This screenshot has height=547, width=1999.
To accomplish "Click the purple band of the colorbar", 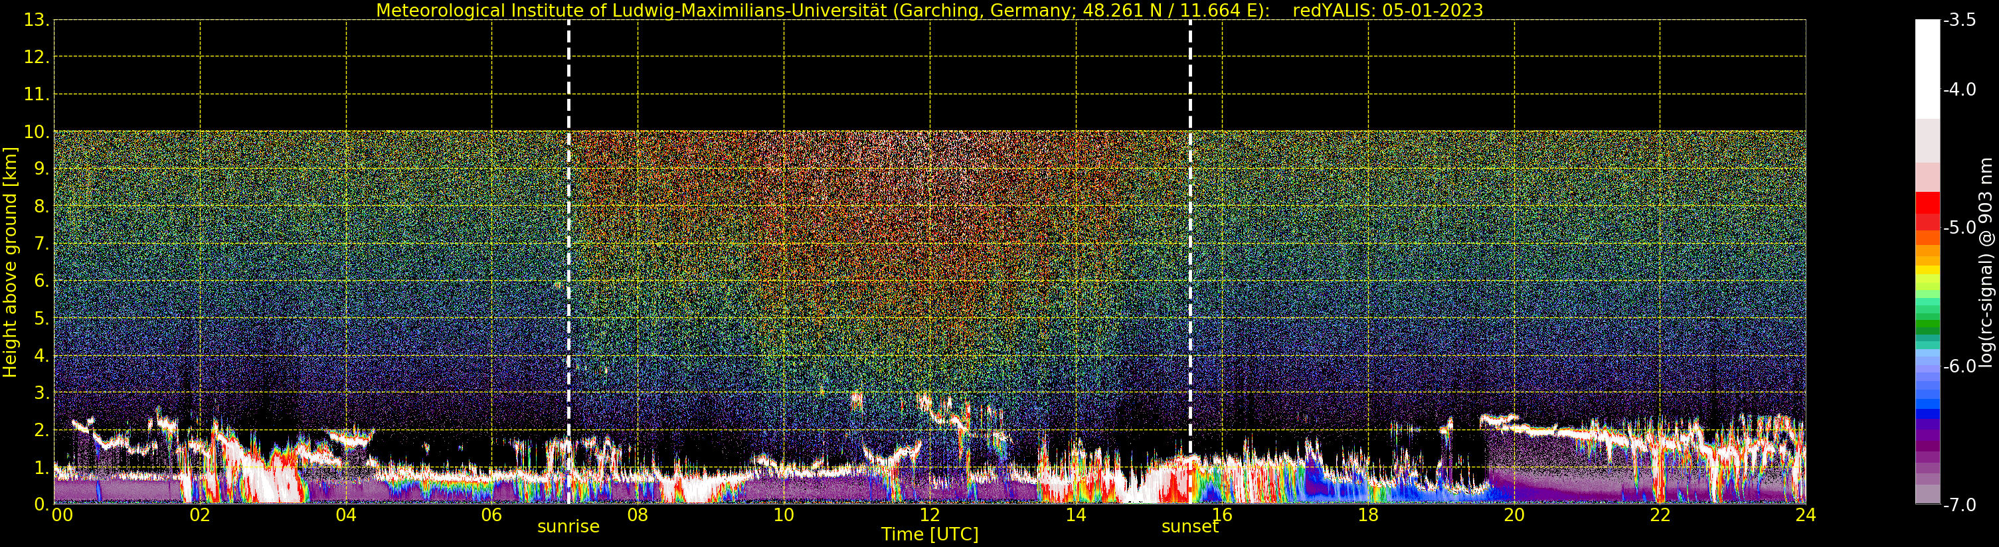I will tap(1927, 435).
